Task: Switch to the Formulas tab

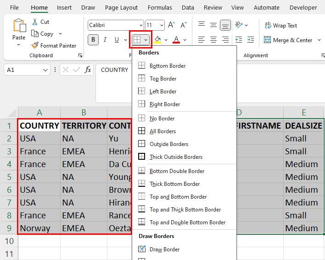Action: point(160,8)
